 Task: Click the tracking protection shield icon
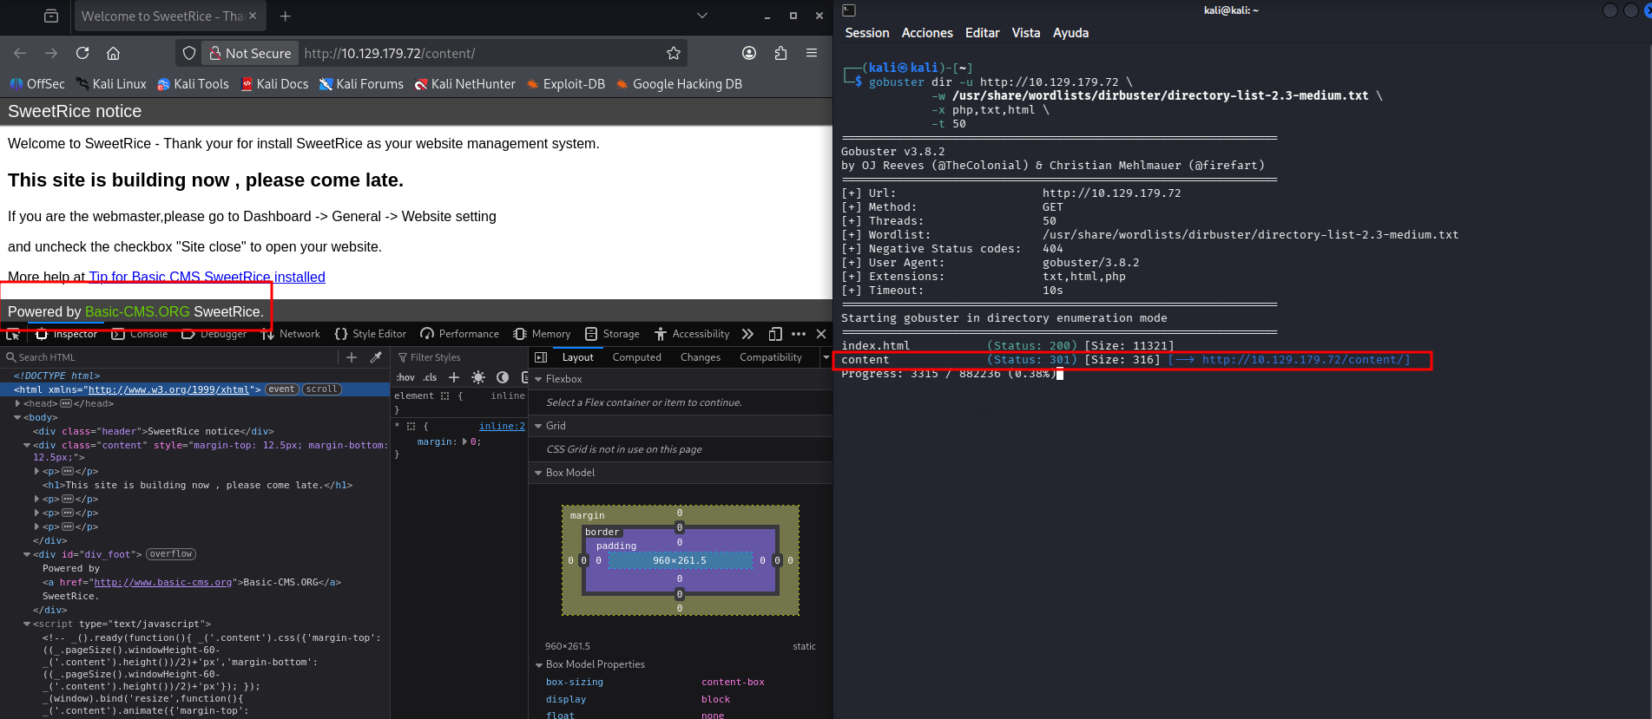(189, 53)
